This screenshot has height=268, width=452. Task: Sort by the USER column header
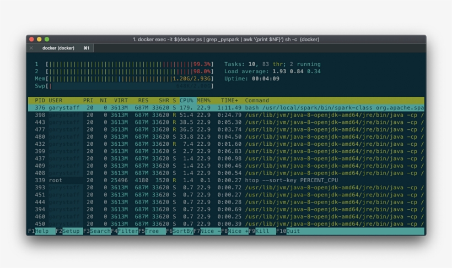pyautogui.click(x=55, y=101)
